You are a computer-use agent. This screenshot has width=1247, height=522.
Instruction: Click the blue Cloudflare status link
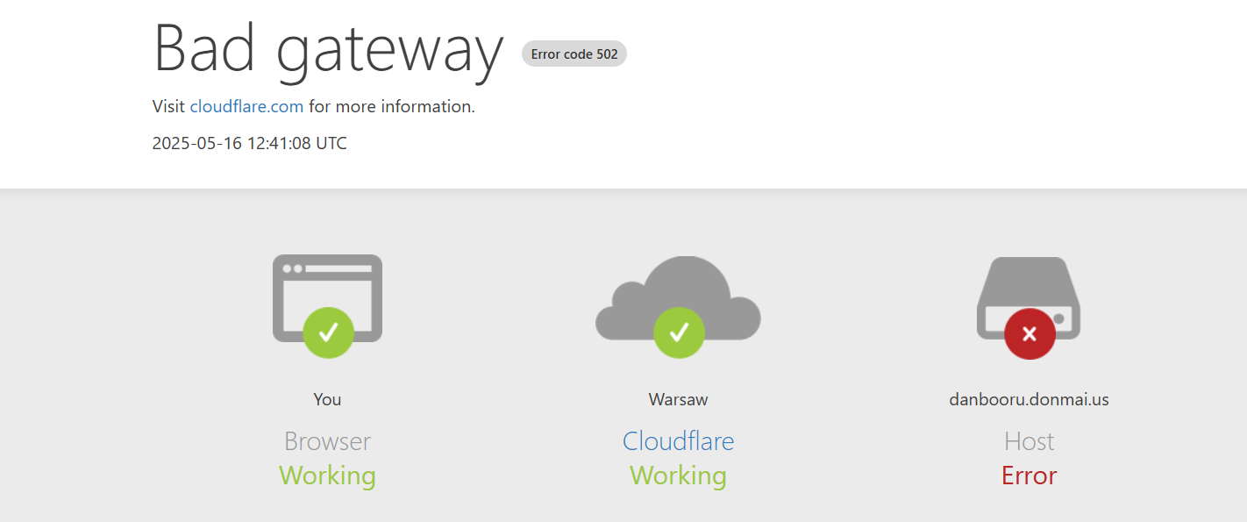click(x=678, y=440)
